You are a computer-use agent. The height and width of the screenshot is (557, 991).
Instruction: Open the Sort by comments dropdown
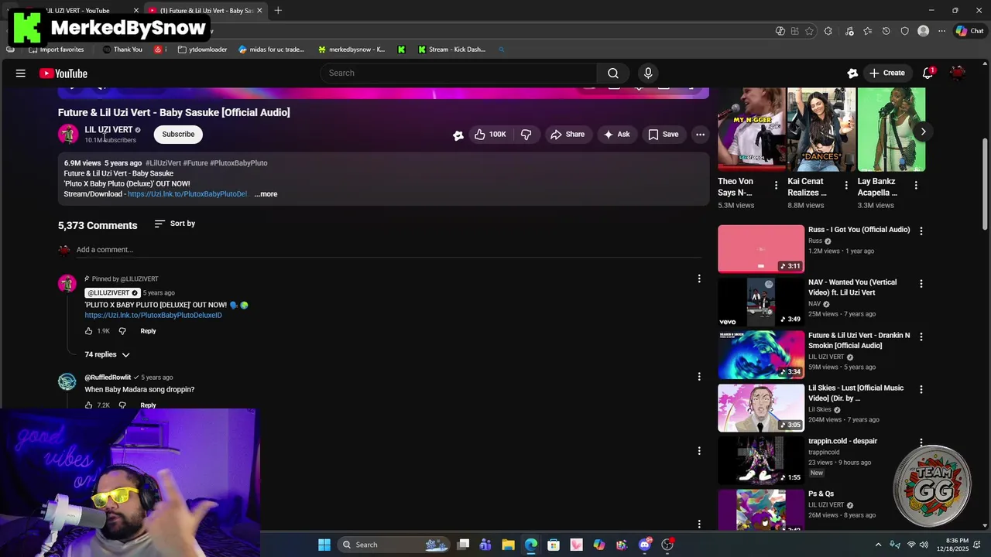click(x=175, y=224)
